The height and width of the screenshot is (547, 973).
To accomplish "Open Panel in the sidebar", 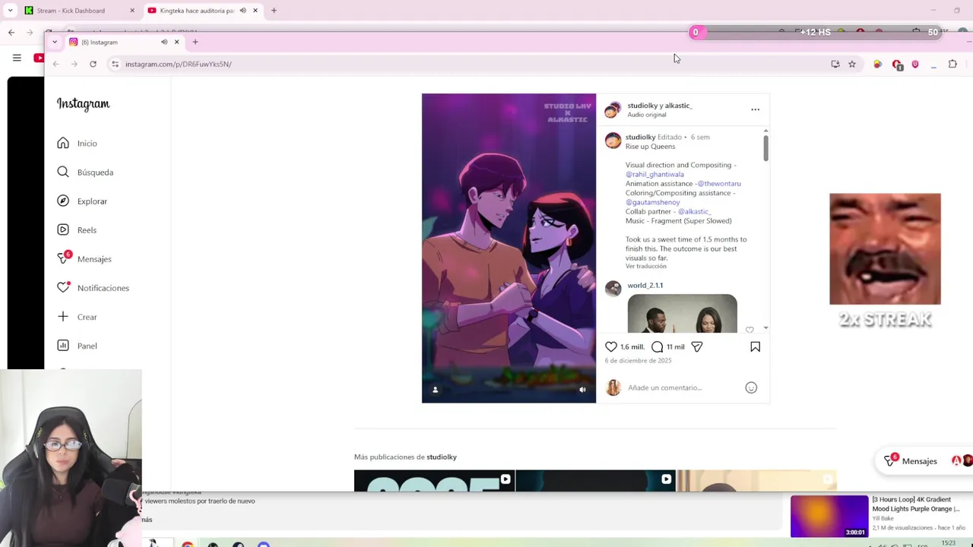I will [77, 346].
